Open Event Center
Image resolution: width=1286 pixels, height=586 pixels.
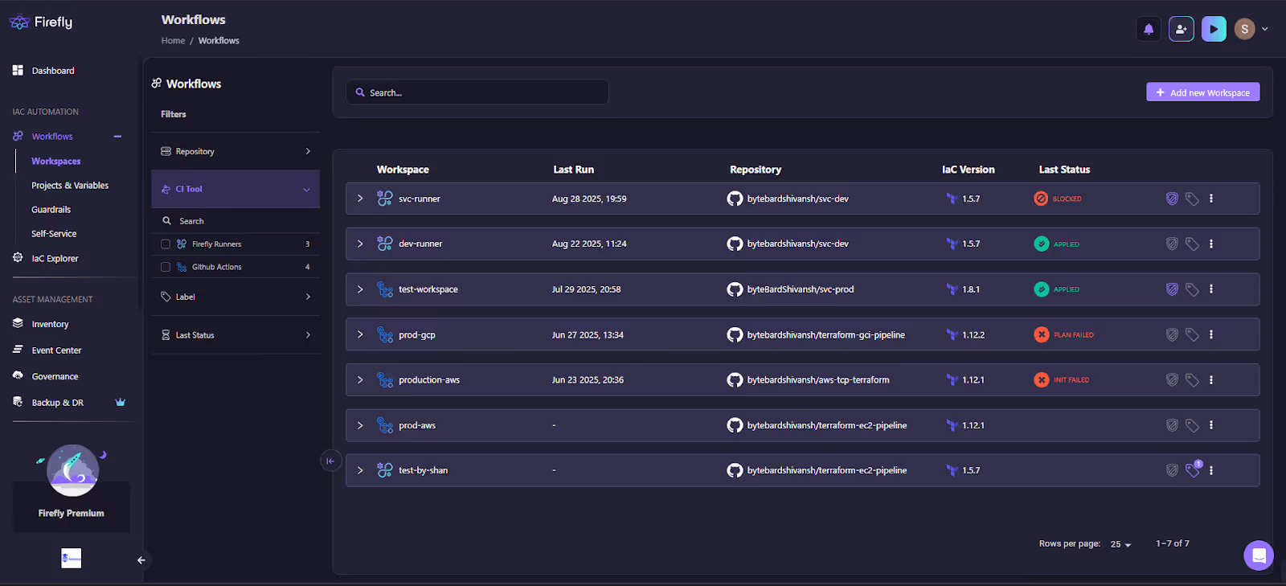tap(56, 350)
